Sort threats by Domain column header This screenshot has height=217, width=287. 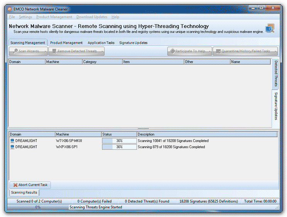click(27, 62)
